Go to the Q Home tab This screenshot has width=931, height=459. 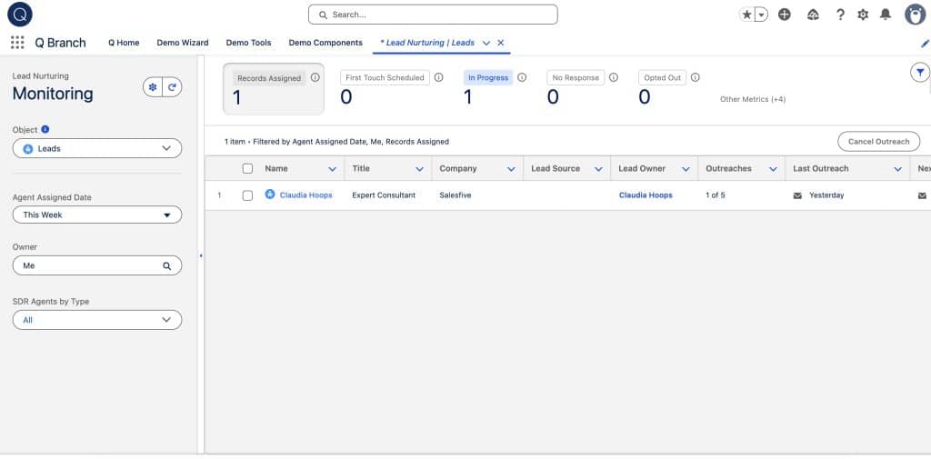(x=124, y=43)
